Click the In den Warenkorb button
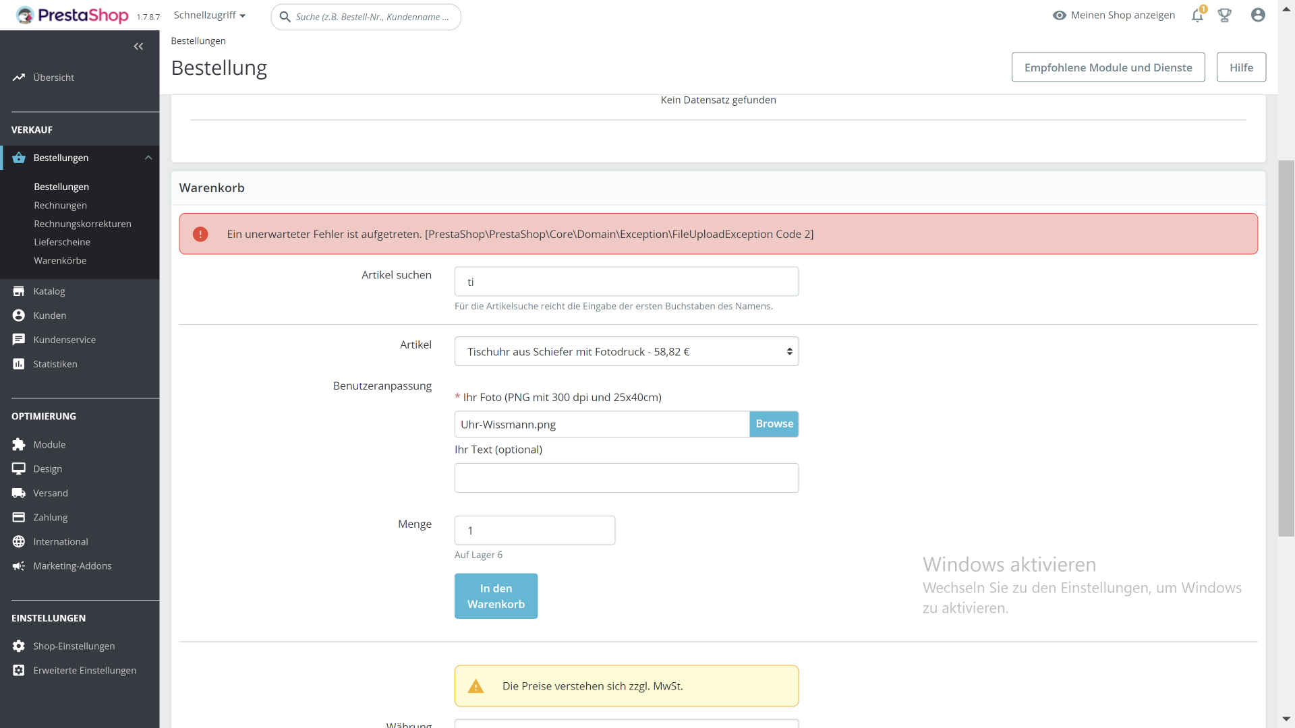 496,596
